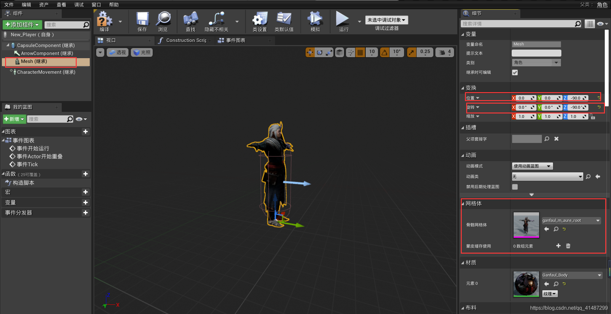Add new graph (图表) with plus icon
This screenshot has height=314, width=611.
(85, 132)
